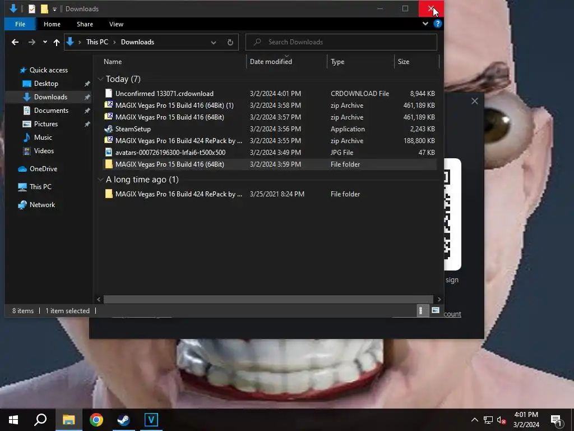
Task: Open the Customize Quick Access Toolbar dropdown
Action: 54,9
